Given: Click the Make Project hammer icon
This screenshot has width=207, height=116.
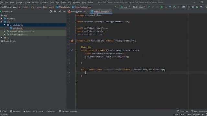Looking at the screenshot, I should (x=116, y=7).
